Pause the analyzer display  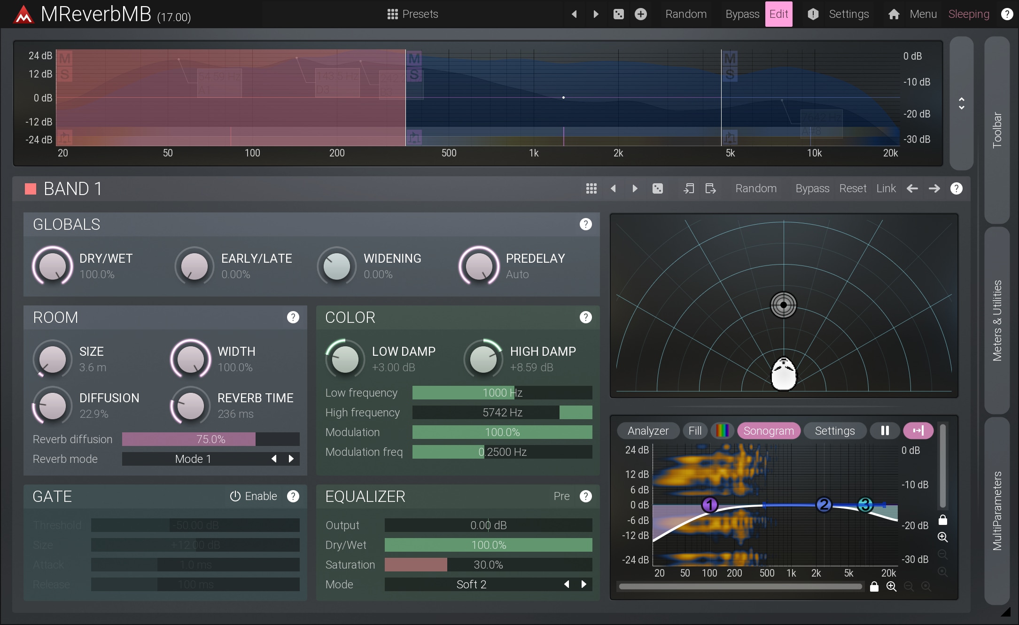tap(885, 430)
